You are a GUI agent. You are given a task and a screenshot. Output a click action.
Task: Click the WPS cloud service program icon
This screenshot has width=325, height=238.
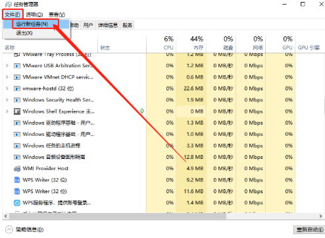17,203
